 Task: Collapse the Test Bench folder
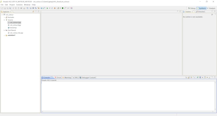4,30
